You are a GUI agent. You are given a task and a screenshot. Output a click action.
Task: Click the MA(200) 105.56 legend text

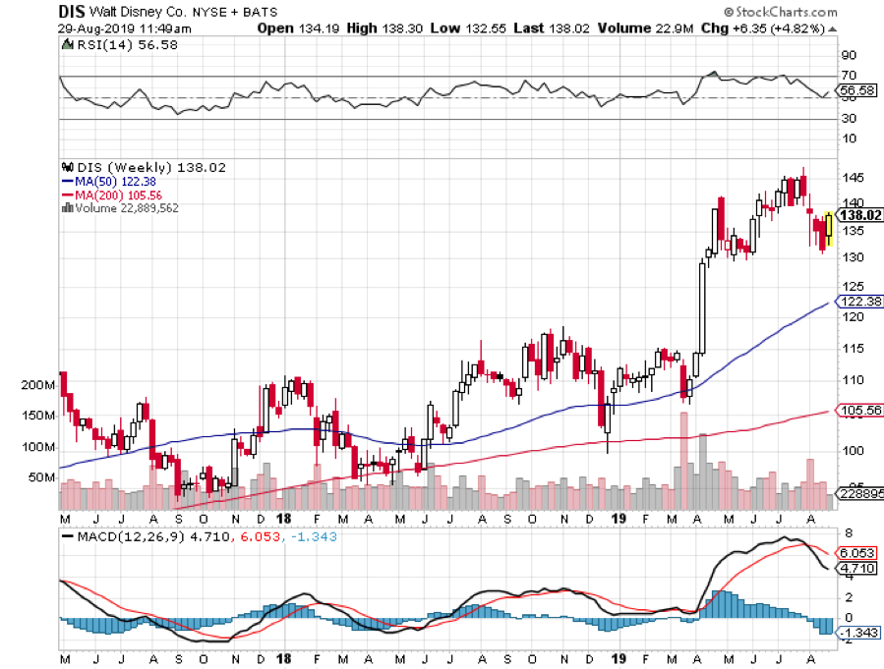coord(118,195)
